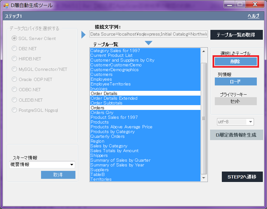Click D層定義情報を生成 button

point(236,135)
